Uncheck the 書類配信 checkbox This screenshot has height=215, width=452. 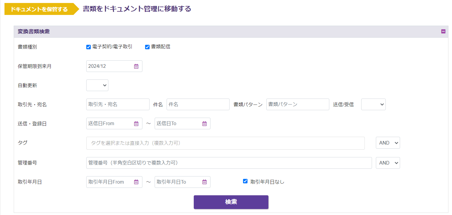pos(147,47)
